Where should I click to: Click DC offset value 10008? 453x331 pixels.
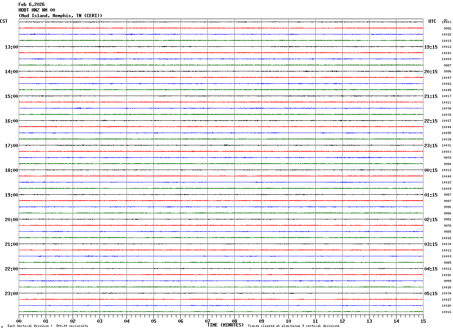tap(446, 59)
